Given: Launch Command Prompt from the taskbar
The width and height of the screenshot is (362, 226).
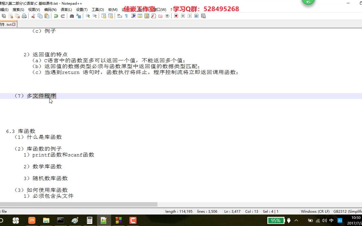Looking at the screenshot, I should click(60, 220).
